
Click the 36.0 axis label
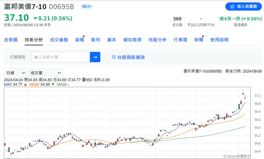(x=257, y=120)
